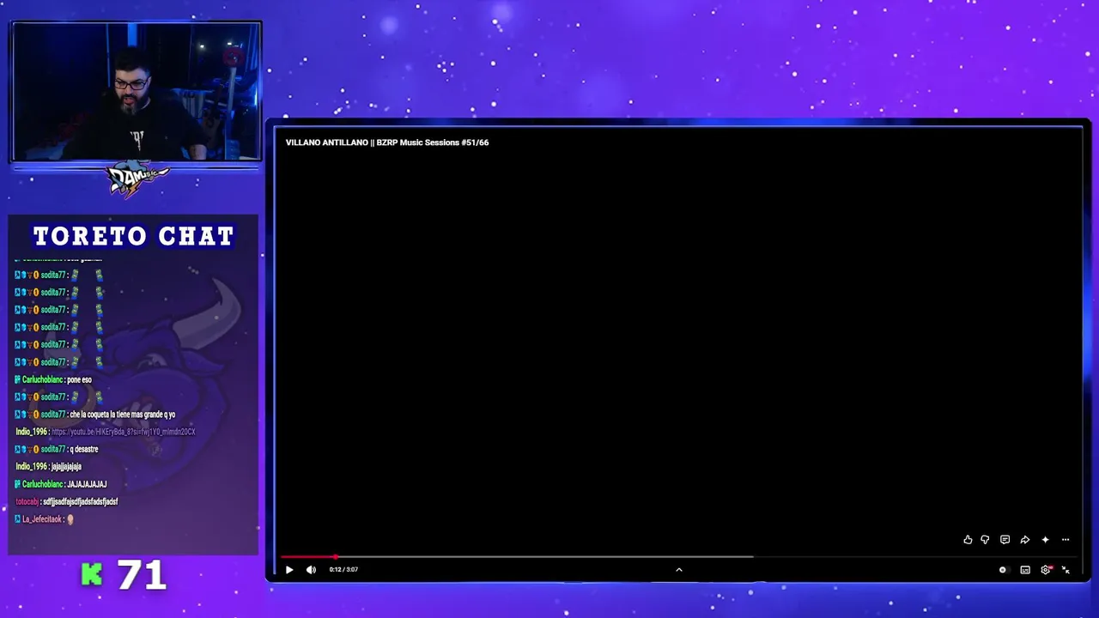Click Carluchoblanc message 'JAJAJAJAJAJ'
The width and height of the screenshot is (1099, 618).
[x=87, y=484]
